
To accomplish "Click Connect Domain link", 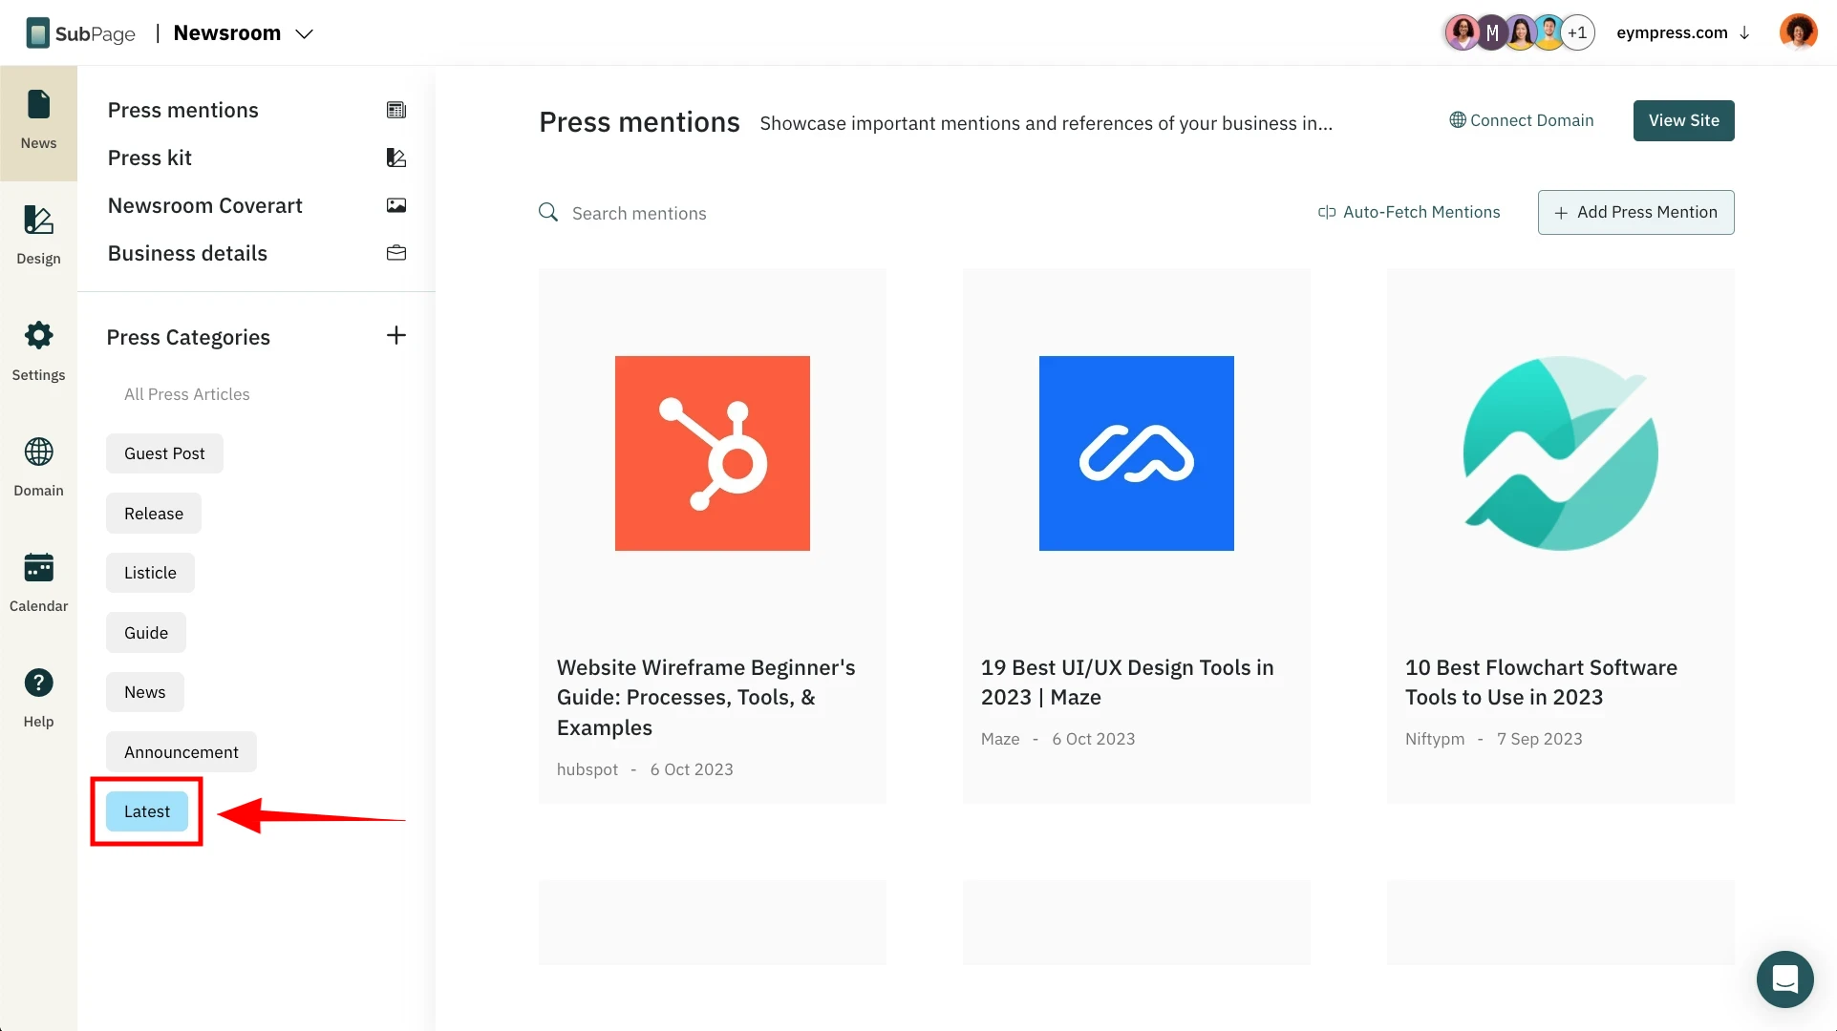I will [1522, 120].
